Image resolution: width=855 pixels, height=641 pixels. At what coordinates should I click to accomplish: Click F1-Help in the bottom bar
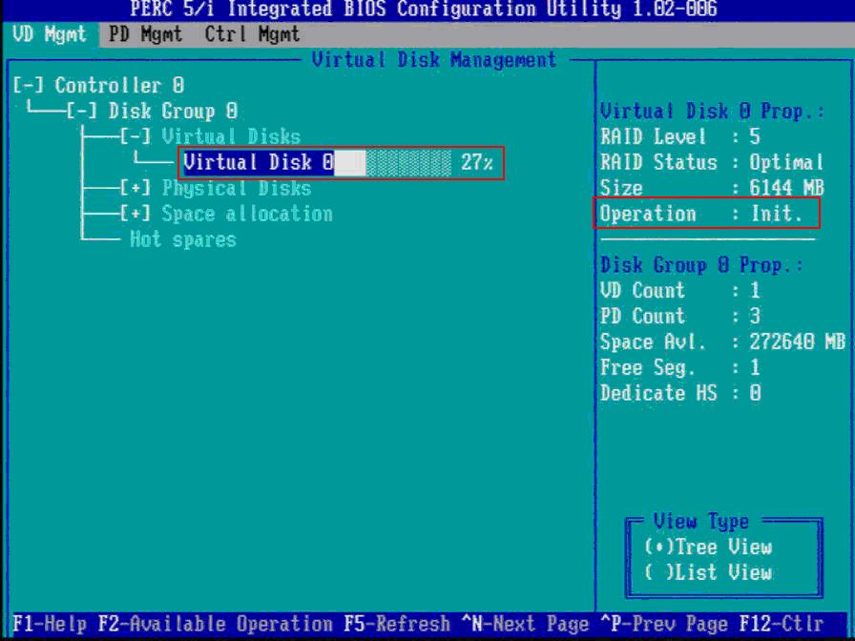pos(50,624)
